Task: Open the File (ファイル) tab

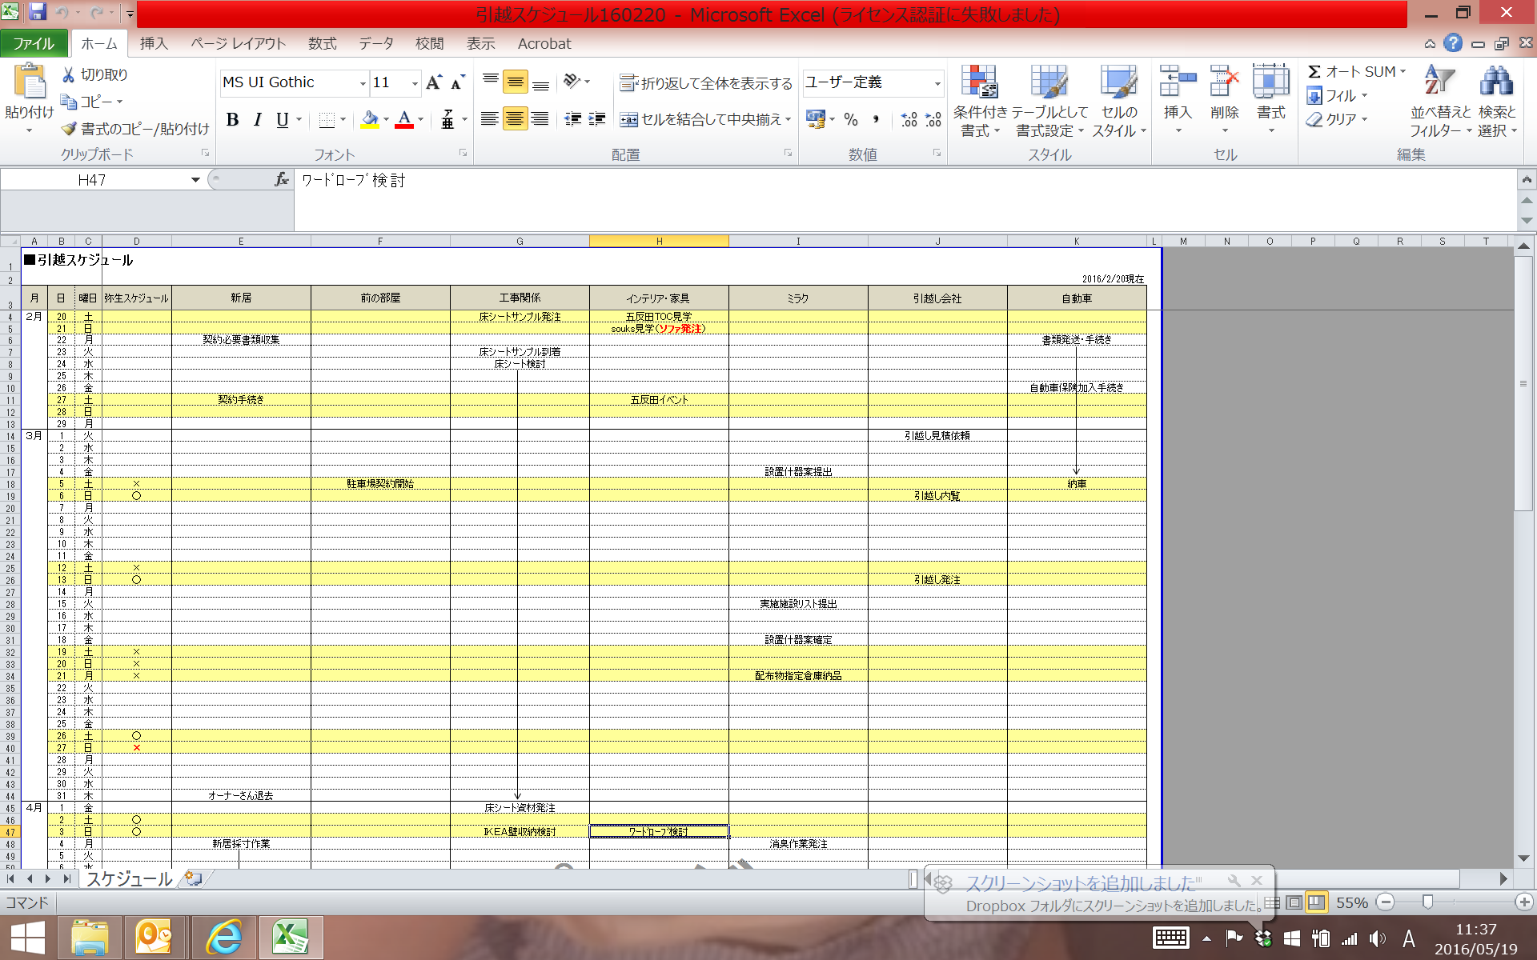Action: [34, 43]
